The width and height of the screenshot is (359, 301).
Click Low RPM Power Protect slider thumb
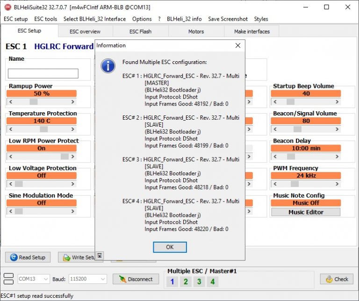click(x=65, y=156)
